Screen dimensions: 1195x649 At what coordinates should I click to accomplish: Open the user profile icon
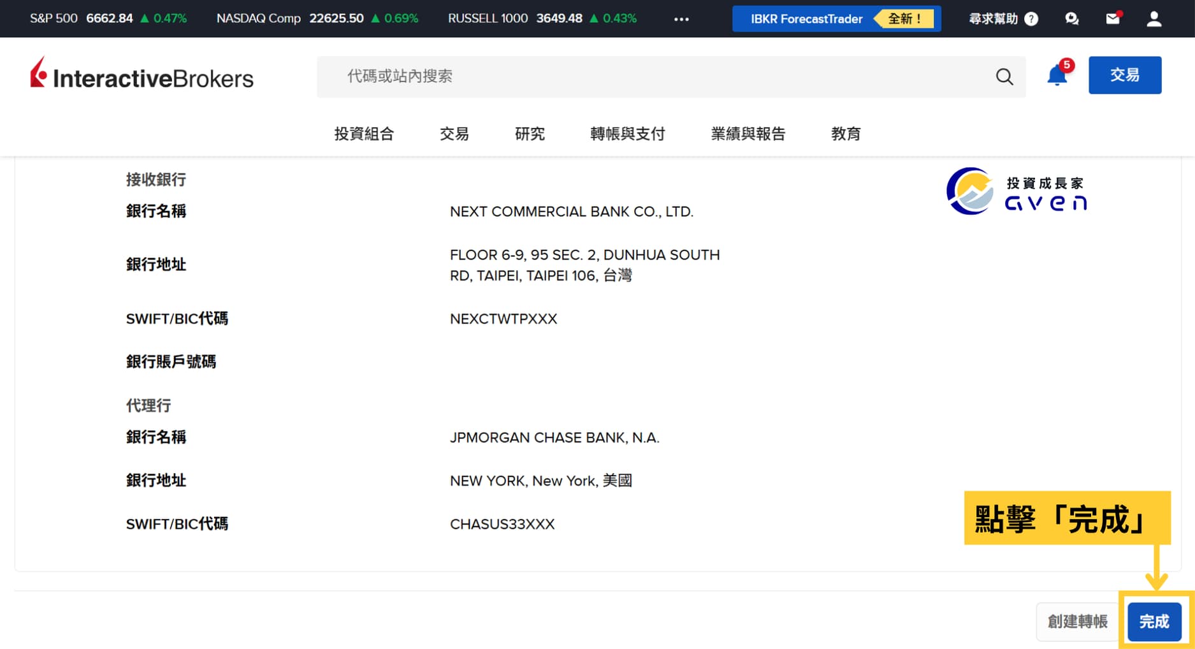tap(1154, 19)
